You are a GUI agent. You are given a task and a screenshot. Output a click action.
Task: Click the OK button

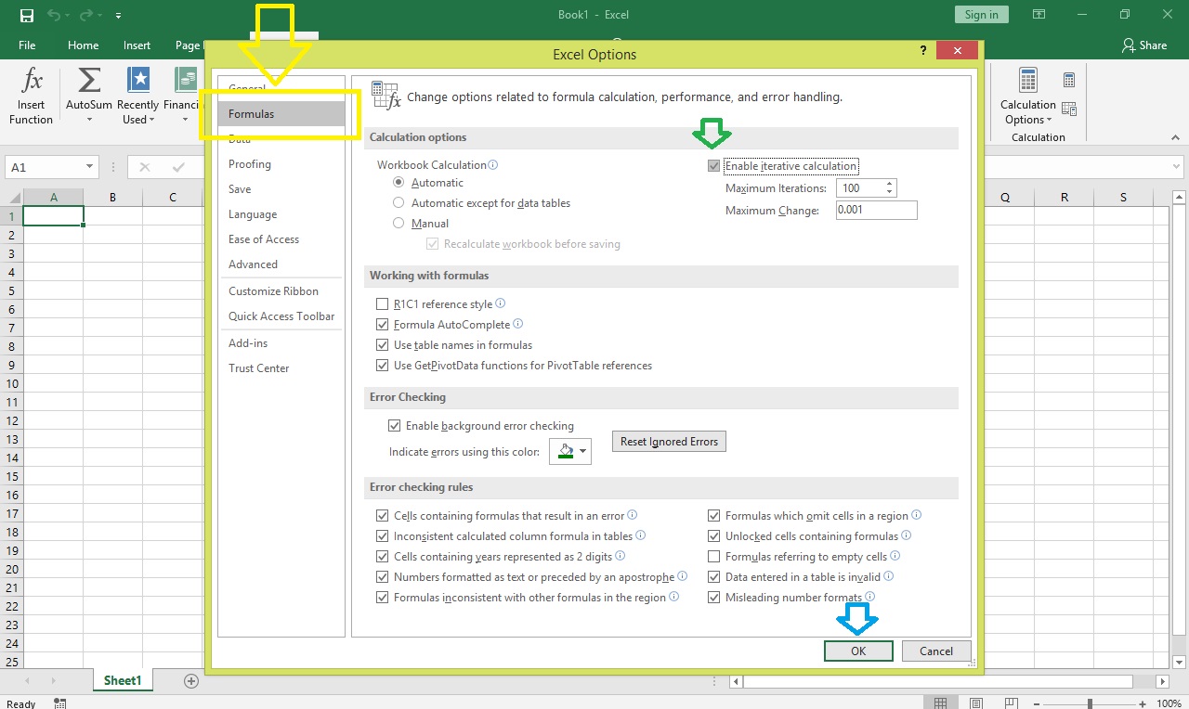tap(858, 651)
